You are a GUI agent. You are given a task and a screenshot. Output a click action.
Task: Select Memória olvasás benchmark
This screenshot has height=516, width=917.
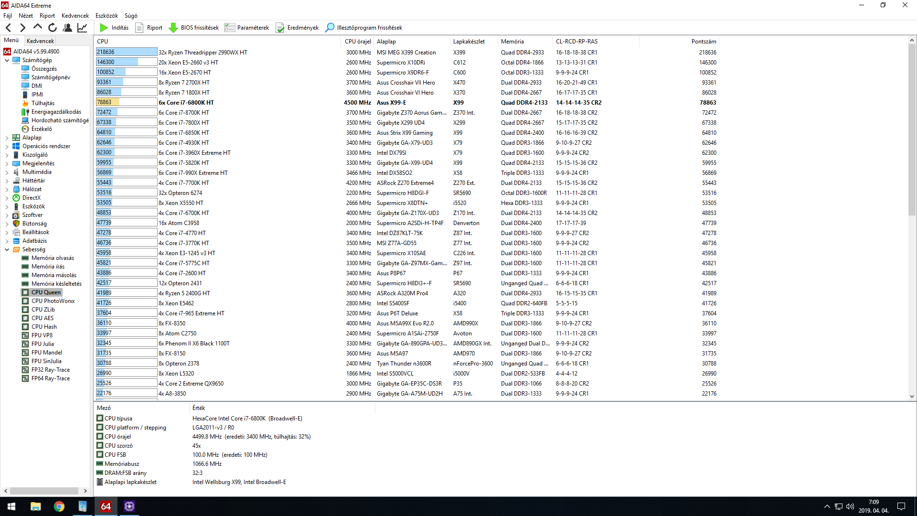point(53,258)
